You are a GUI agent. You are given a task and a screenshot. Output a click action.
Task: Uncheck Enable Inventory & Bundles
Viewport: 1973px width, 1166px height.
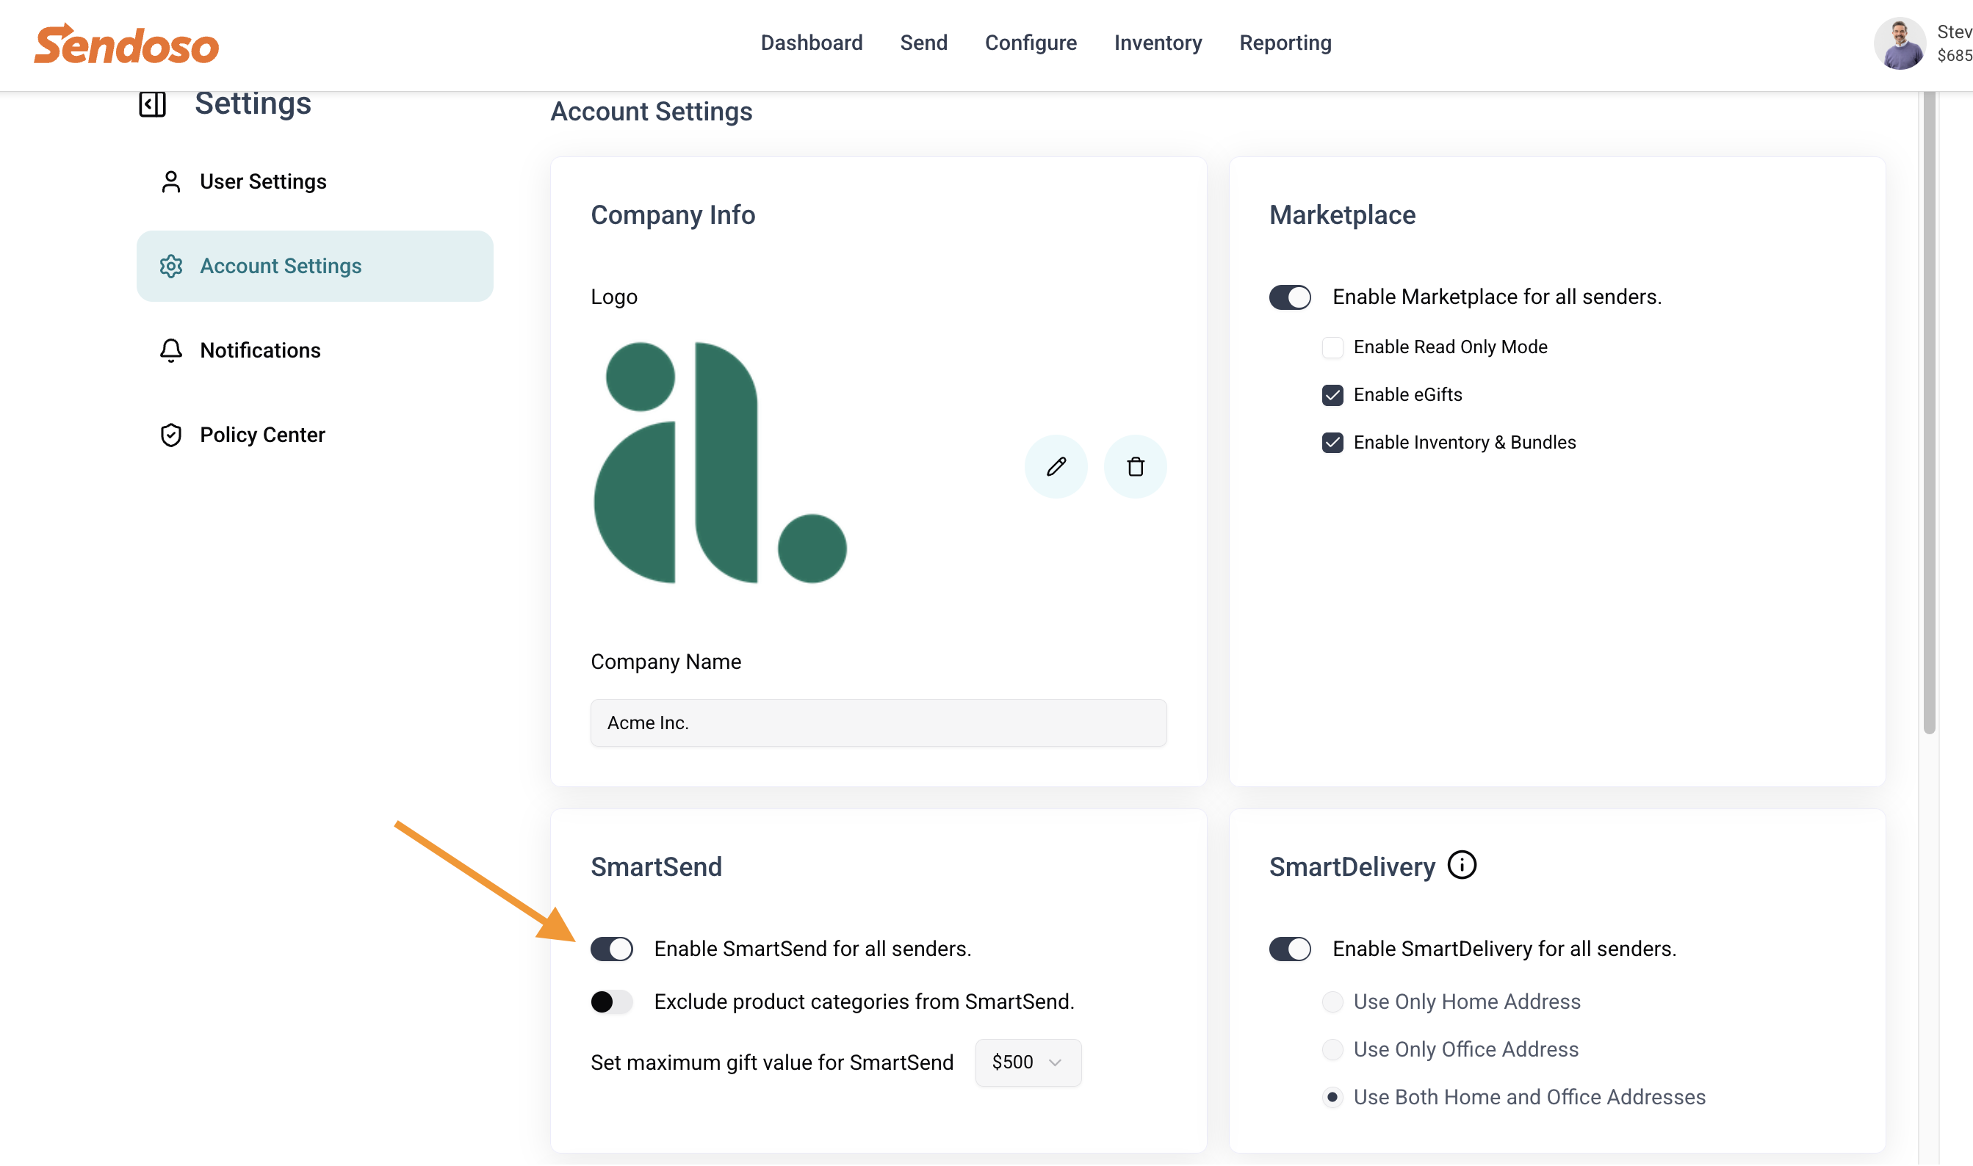coord(1332,443)
